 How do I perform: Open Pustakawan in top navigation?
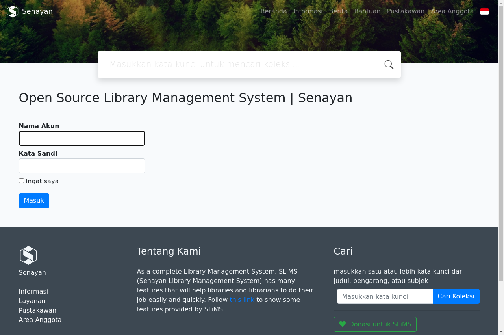coord(406,11)
